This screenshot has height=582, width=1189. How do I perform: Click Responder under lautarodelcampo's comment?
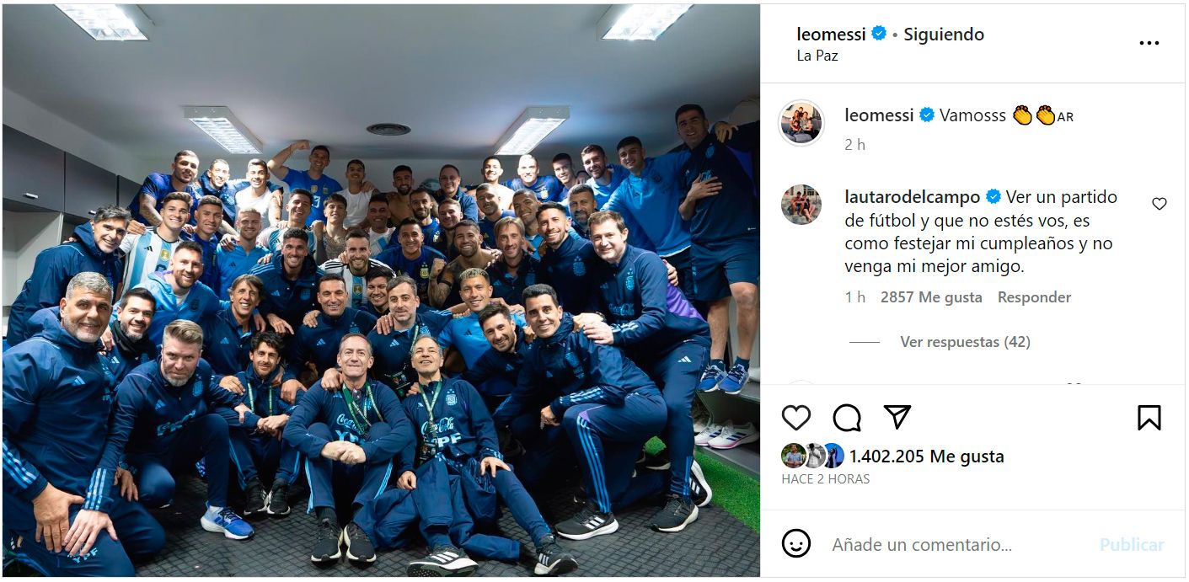1034,297
